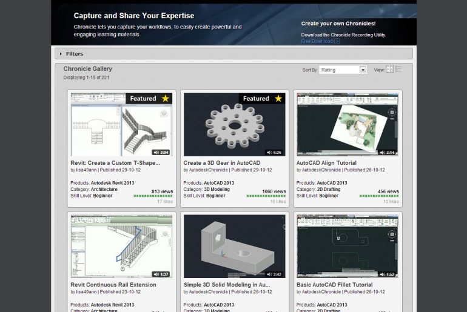Click Featured star on Revit T-Shape video

(165, 99)
